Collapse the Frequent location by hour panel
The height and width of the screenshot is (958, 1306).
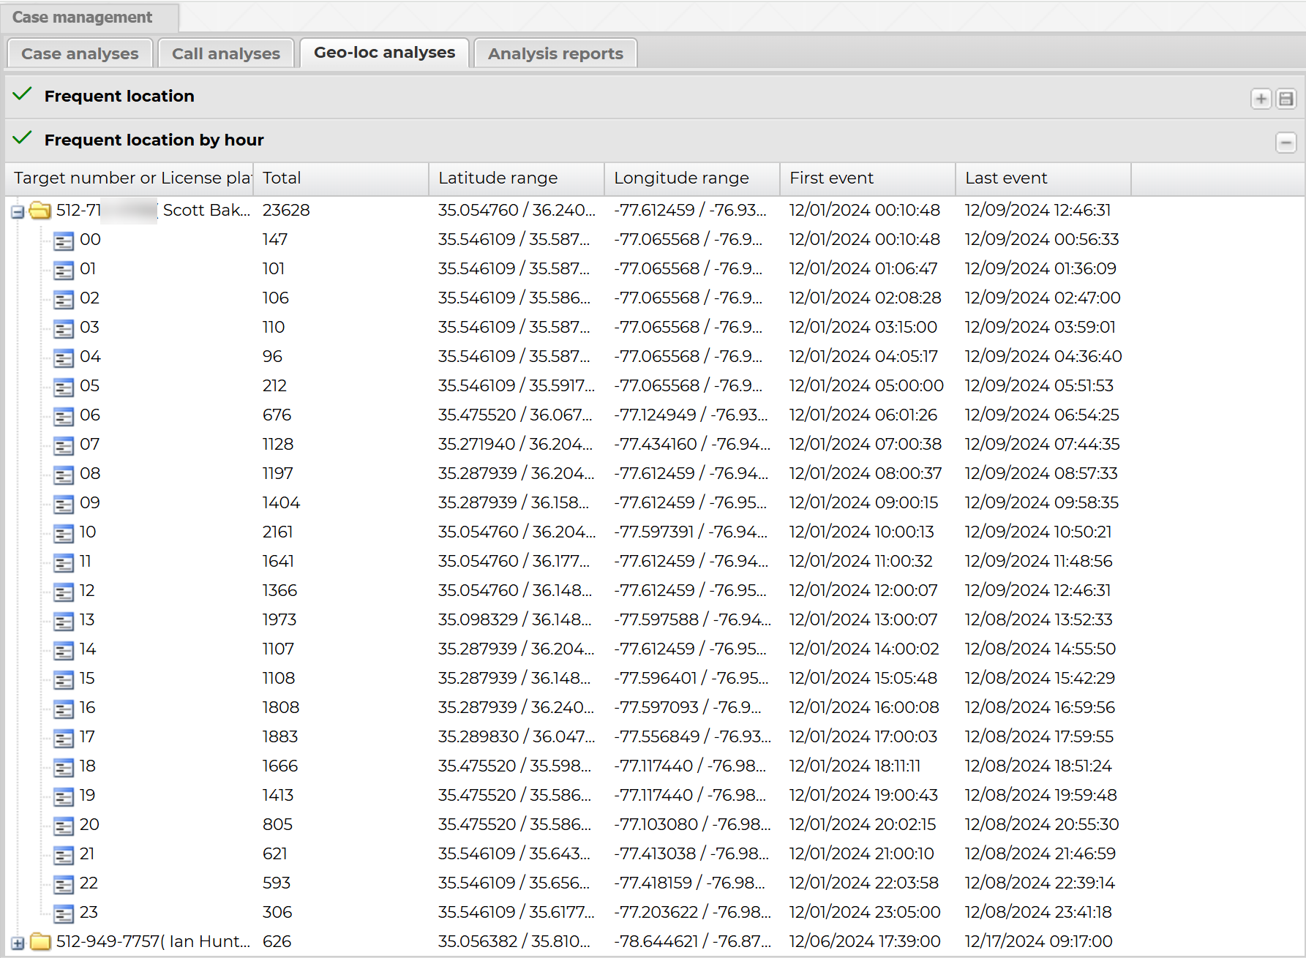[x=1286, y=143]
